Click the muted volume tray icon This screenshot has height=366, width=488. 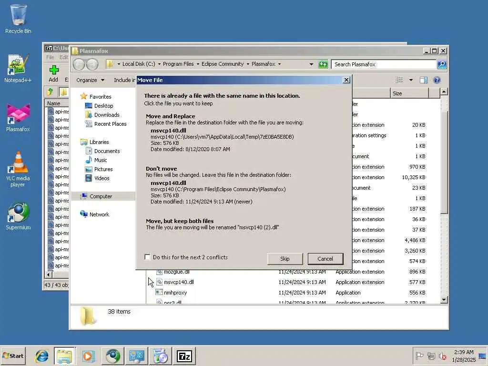pyautogui.click(x=442, y=356)
